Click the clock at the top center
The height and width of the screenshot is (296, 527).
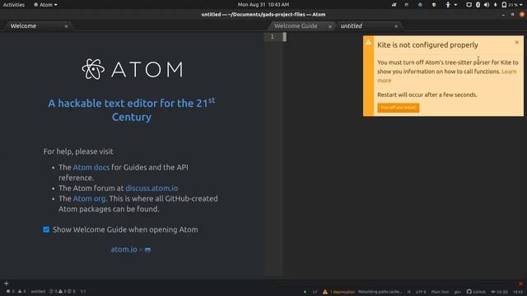pos(263,5)
